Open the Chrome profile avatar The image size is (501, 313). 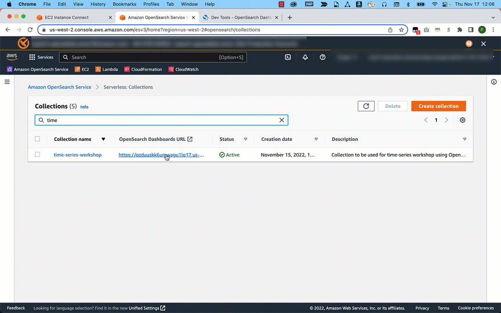(482, 30)
